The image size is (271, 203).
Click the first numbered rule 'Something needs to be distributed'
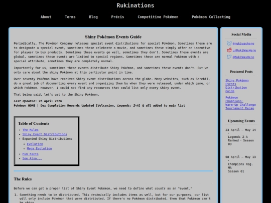(115, 198)
